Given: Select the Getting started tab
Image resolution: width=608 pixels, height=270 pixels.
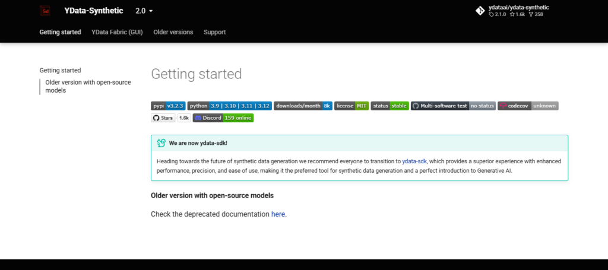Looking at the screenshot, I should click(x=60, y=32).
